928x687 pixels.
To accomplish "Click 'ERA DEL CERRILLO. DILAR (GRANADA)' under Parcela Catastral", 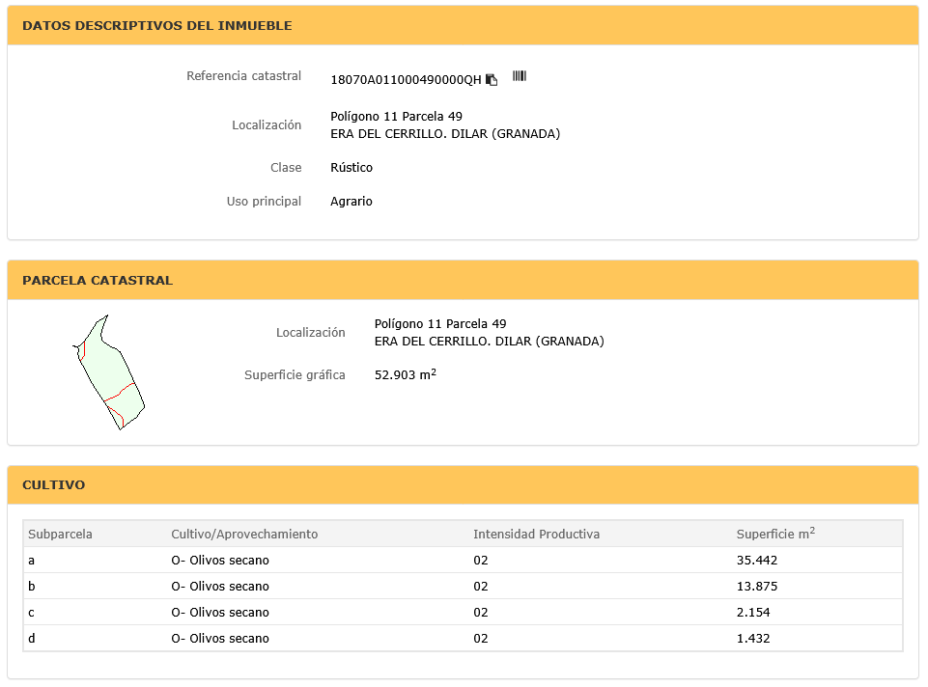I will tap(490, 342).
